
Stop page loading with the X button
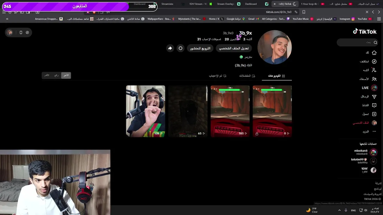click(367, 12)
